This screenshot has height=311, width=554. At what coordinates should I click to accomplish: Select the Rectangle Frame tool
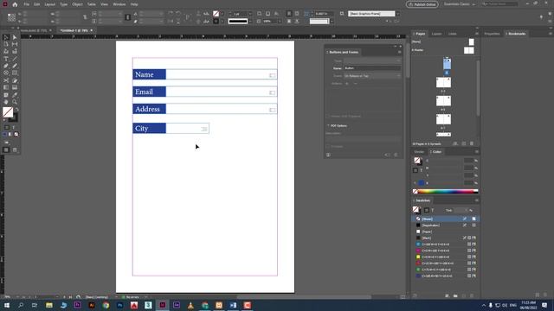click(6, 73)
